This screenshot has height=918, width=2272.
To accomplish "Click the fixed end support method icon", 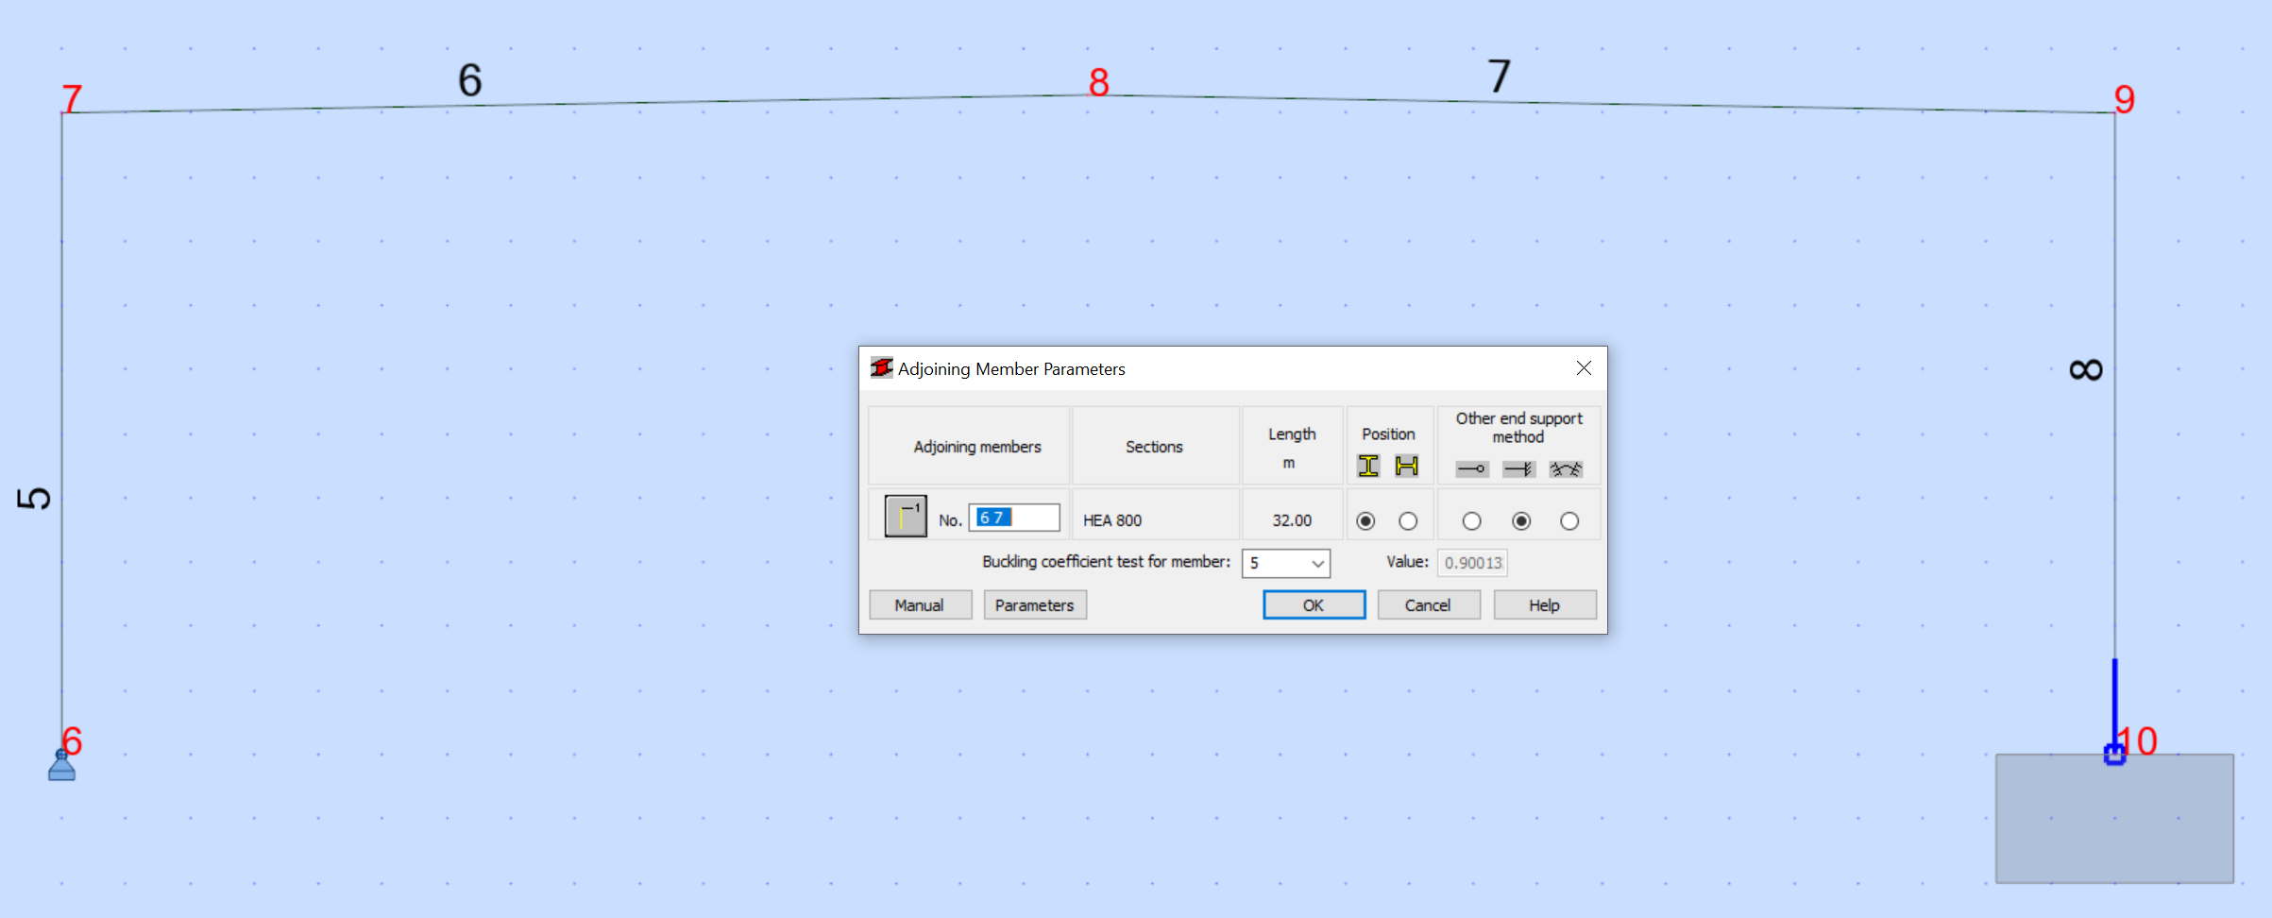I will pos(1519,469).
